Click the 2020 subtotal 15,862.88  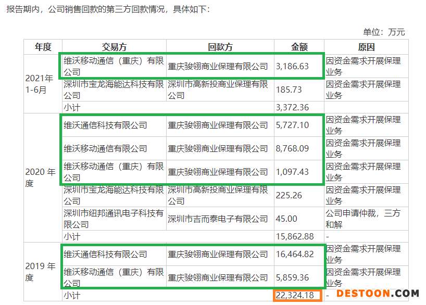pos(295,236)
